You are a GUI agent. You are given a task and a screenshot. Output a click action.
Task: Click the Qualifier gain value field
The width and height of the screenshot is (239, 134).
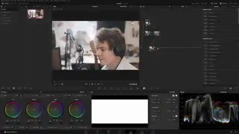158,120
